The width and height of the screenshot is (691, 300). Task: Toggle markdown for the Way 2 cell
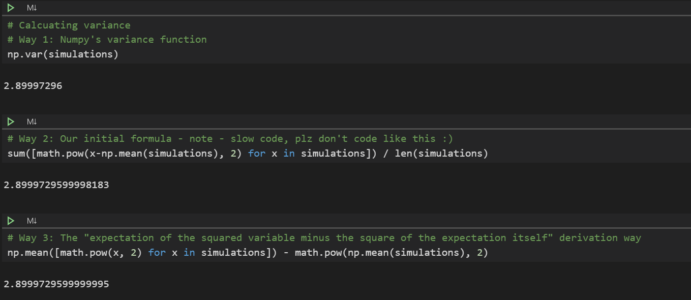click(32, 122)
